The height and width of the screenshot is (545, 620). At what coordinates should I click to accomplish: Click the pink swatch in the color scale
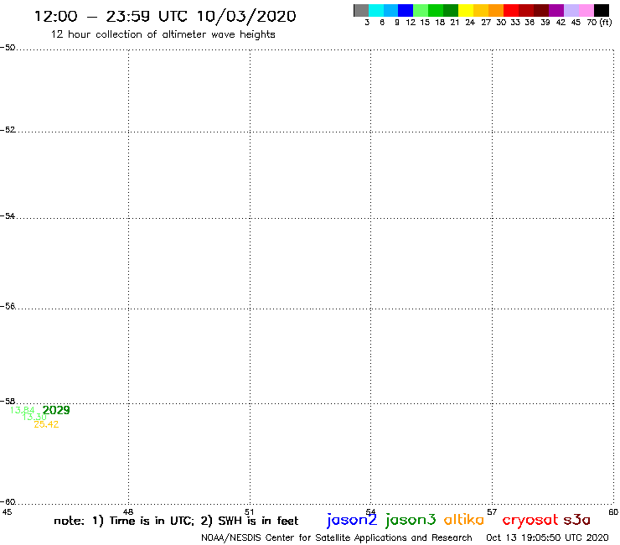(586, 10)
